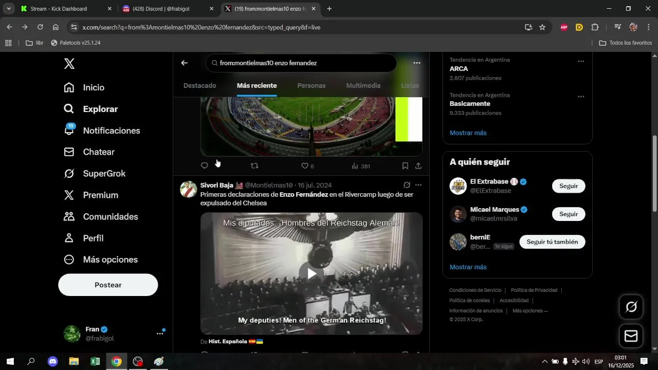Switch to Más reciente tab
This screenshot has height=370, width=658.
[257, 86]
